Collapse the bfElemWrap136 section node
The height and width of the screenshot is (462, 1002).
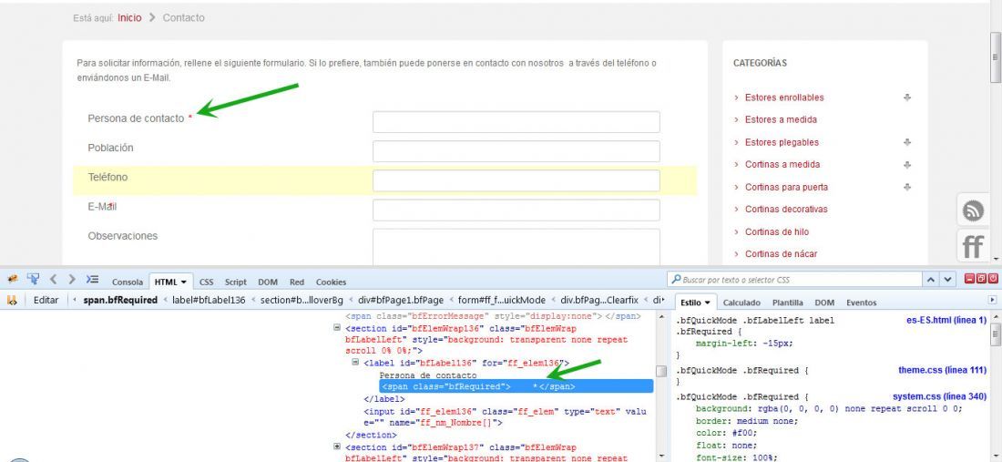[337, 327]
